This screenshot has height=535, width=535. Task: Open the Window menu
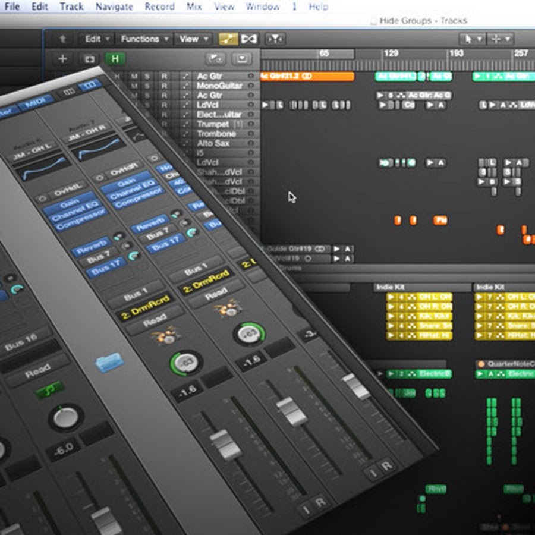(262, 7)
